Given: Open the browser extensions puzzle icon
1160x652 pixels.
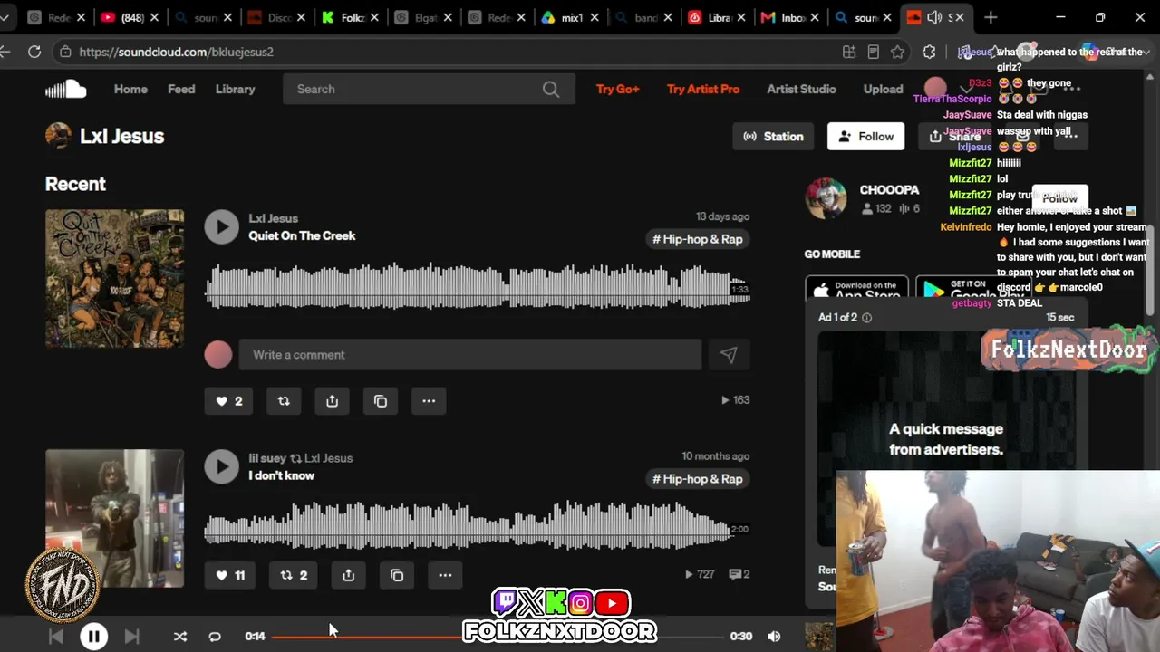Looking at the screenshot, I should click(929, 52).
